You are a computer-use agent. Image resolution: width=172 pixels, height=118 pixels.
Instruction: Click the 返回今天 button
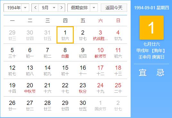[114, 8]
